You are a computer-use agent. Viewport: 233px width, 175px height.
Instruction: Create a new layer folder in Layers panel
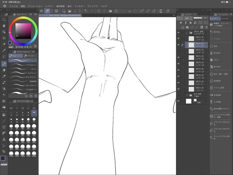point(187,27)
